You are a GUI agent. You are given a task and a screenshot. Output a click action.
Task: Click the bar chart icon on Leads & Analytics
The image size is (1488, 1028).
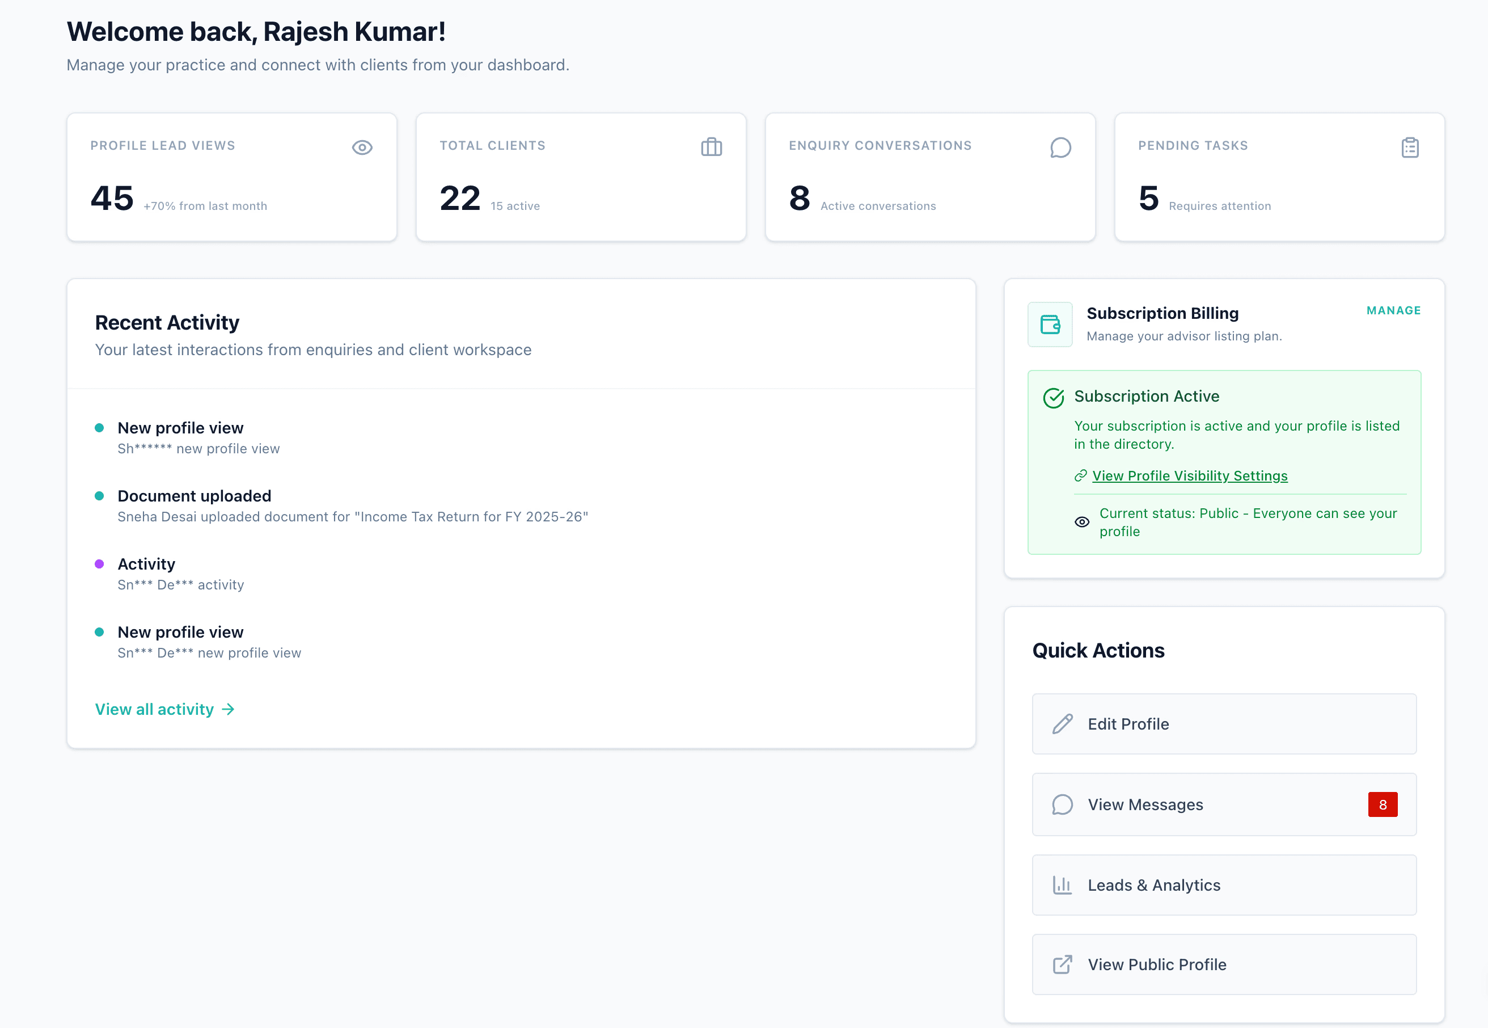pos(1062,884)
